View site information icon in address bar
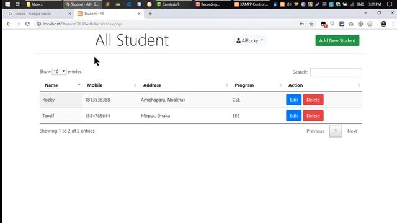397x223 pixels. coord(38,24)
